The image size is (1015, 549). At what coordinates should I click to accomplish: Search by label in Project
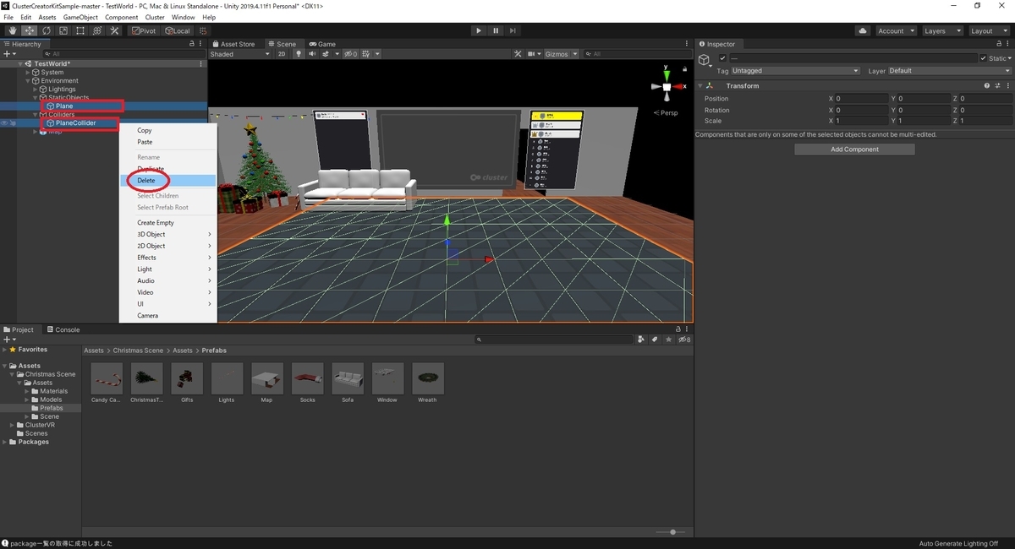[655, 340]
